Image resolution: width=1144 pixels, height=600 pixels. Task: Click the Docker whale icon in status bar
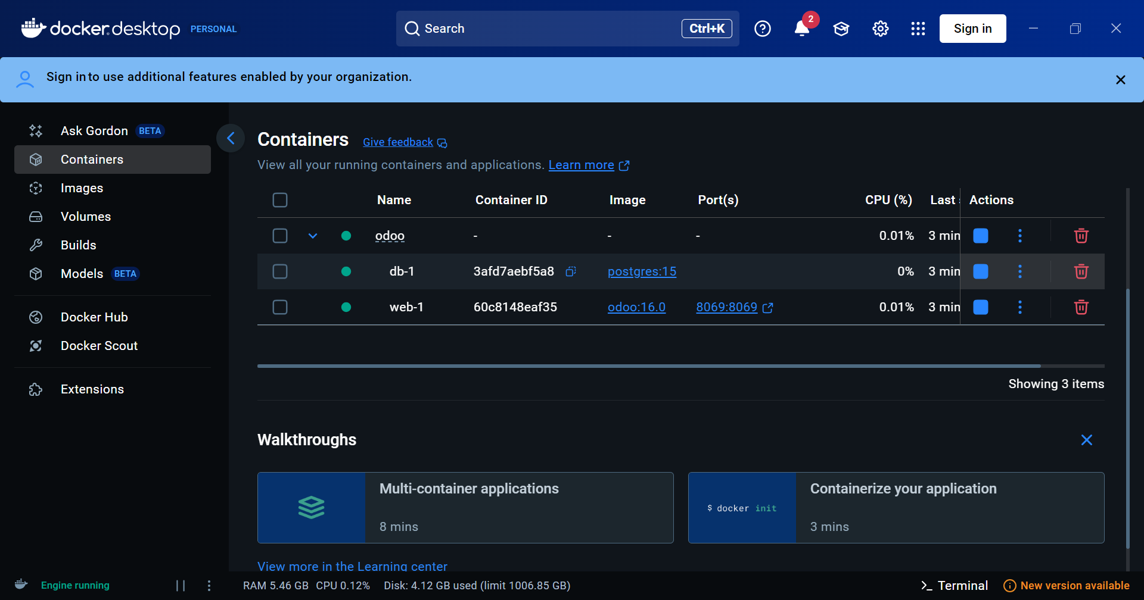[21, 585]
